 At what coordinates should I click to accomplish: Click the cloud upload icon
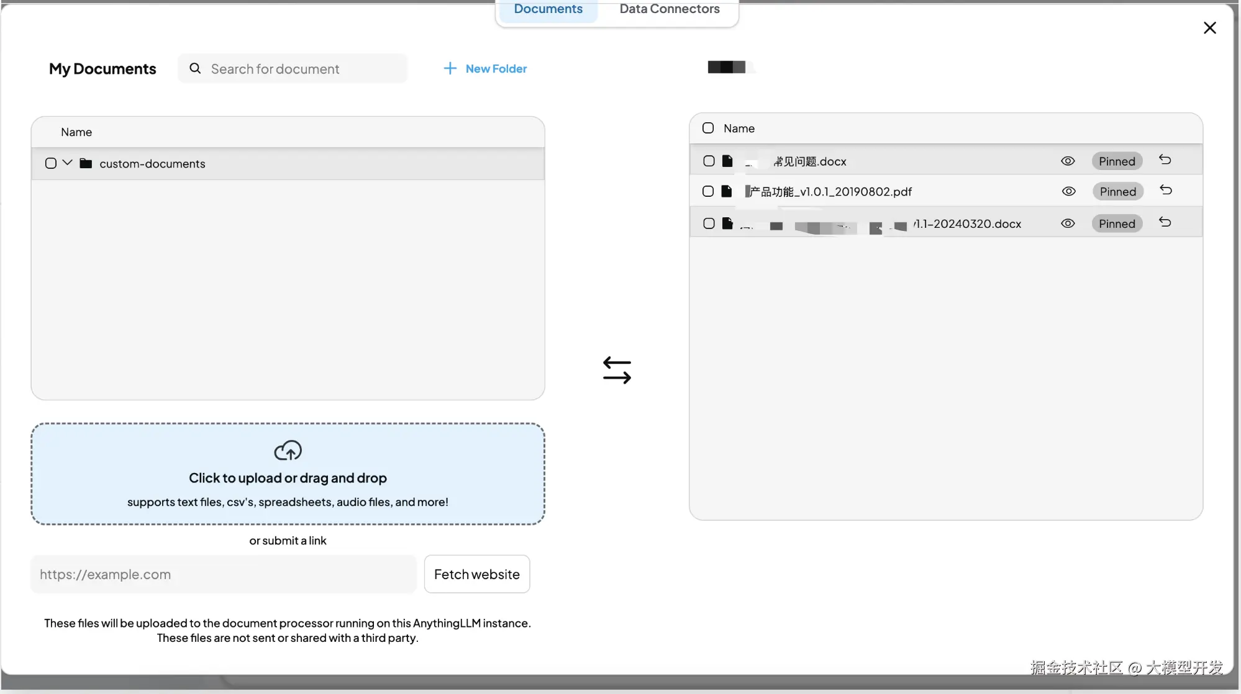pyautogui.click(x=288, y=451)
